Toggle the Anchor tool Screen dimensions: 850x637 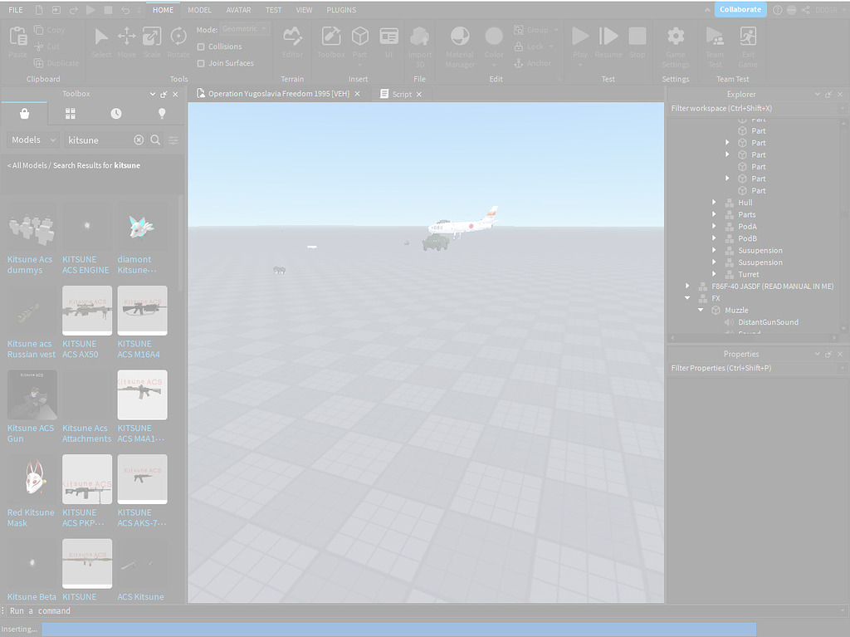(x=535, y=62)
